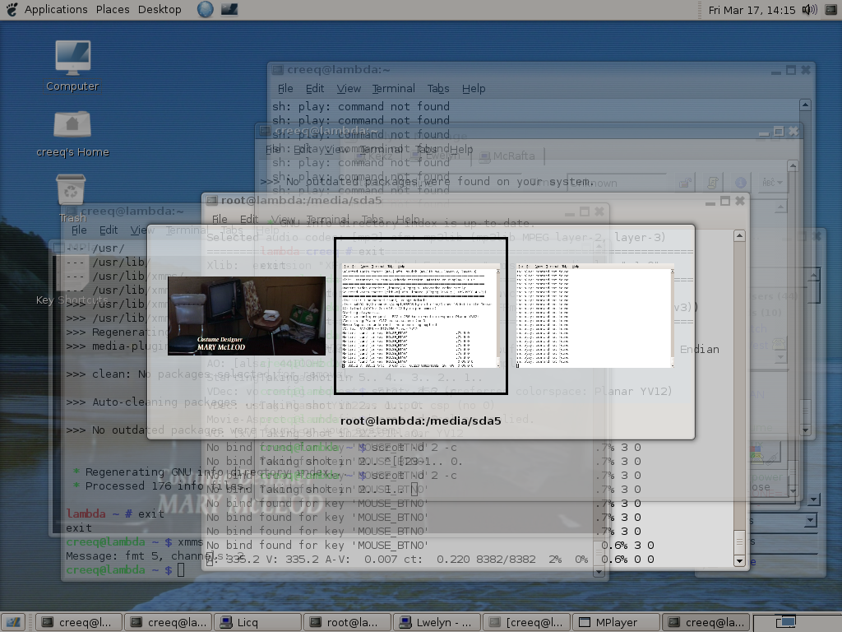Click the display icon at panel's right end
842x632 pixels.
pyautogui.click(x=830, y=10)
